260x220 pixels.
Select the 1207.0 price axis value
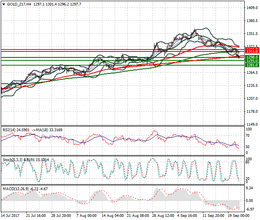(252, 99)
